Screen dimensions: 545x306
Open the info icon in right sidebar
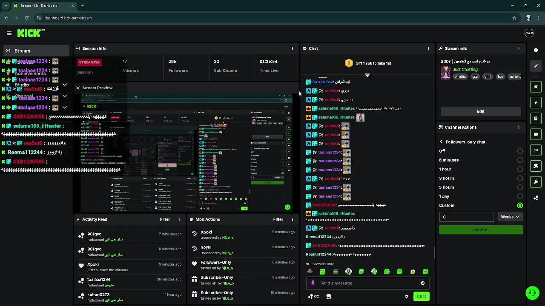(x=536, y=50)
